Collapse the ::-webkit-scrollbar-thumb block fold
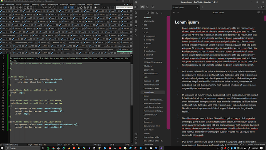The height and width of the screenshot is (150, 266). point(8,122)
